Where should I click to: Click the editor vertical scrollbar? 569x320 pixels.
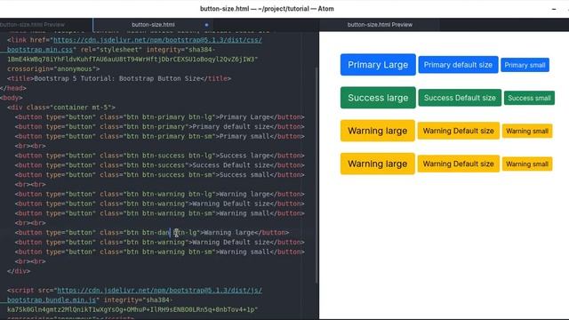coord(317,174)
